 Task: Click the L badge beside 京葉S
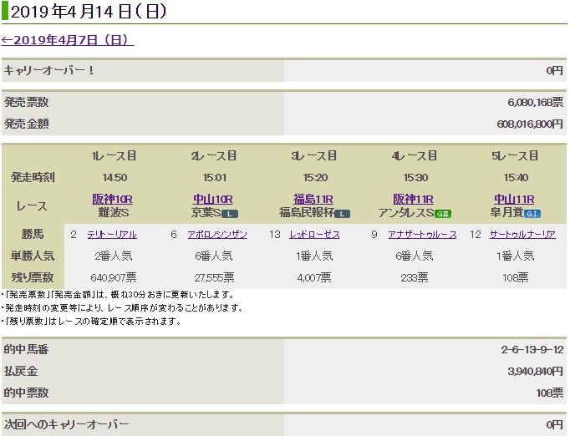[230, 214]
